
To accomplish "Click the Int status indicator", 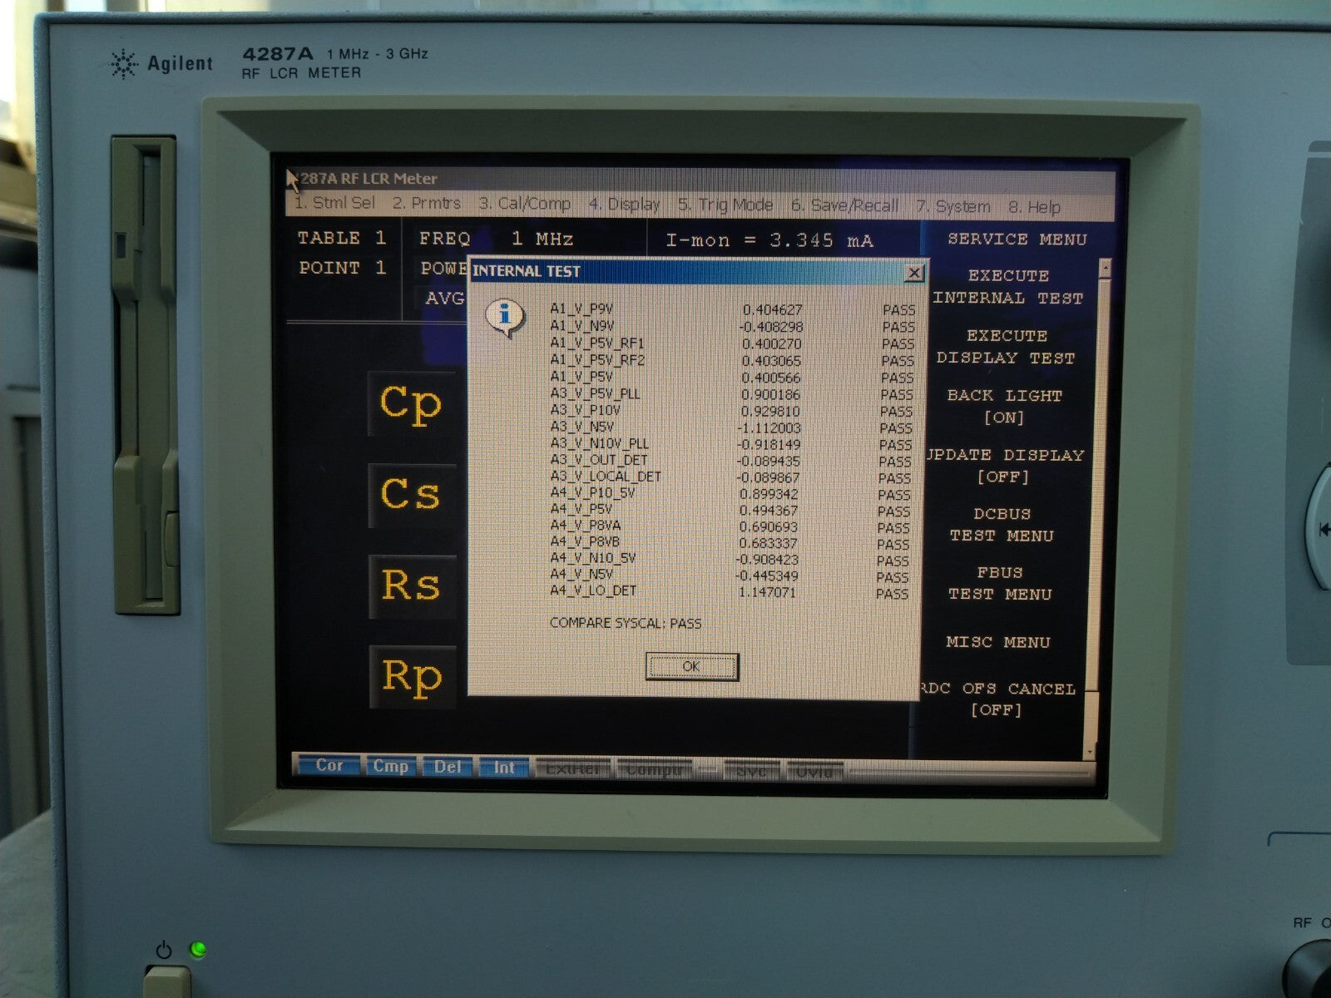I will (x=503, y=768).
